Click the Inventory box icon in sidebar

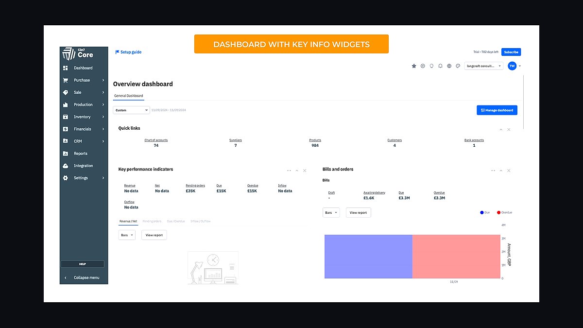[65, 117]
